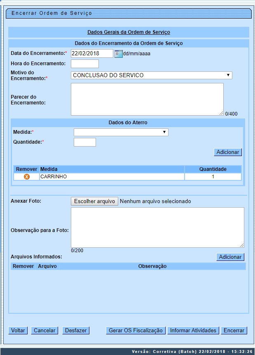Click 'Nenhum arquivo selecionado' text
The image size is (255, 355).
click(155, 201)
